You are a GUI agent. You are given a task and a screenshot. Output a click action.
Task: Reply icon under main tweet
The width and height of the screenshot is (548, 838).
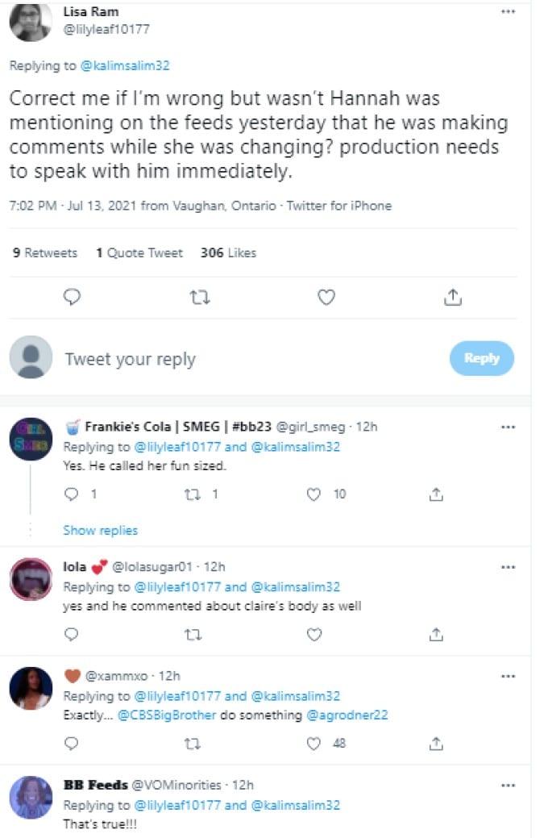pyautogui.click(x=72, y=298)
